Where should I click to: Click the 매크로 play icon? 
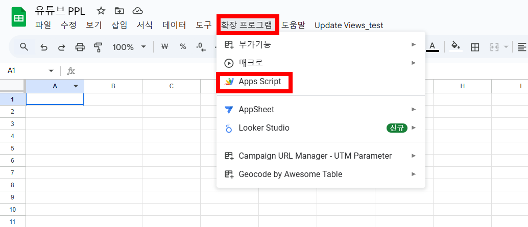[229, 63]
